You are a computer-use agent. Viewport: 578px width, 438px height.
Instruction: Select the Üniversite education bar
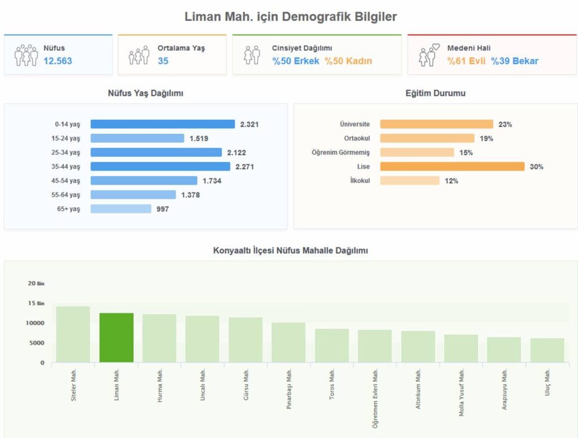pyautogui.click(x=436, y=124)
